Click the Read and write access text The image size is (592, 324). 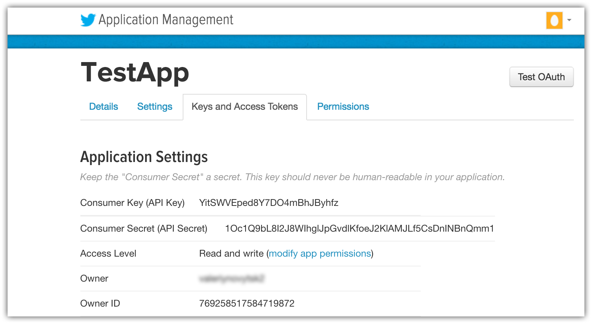pos(231,254)
